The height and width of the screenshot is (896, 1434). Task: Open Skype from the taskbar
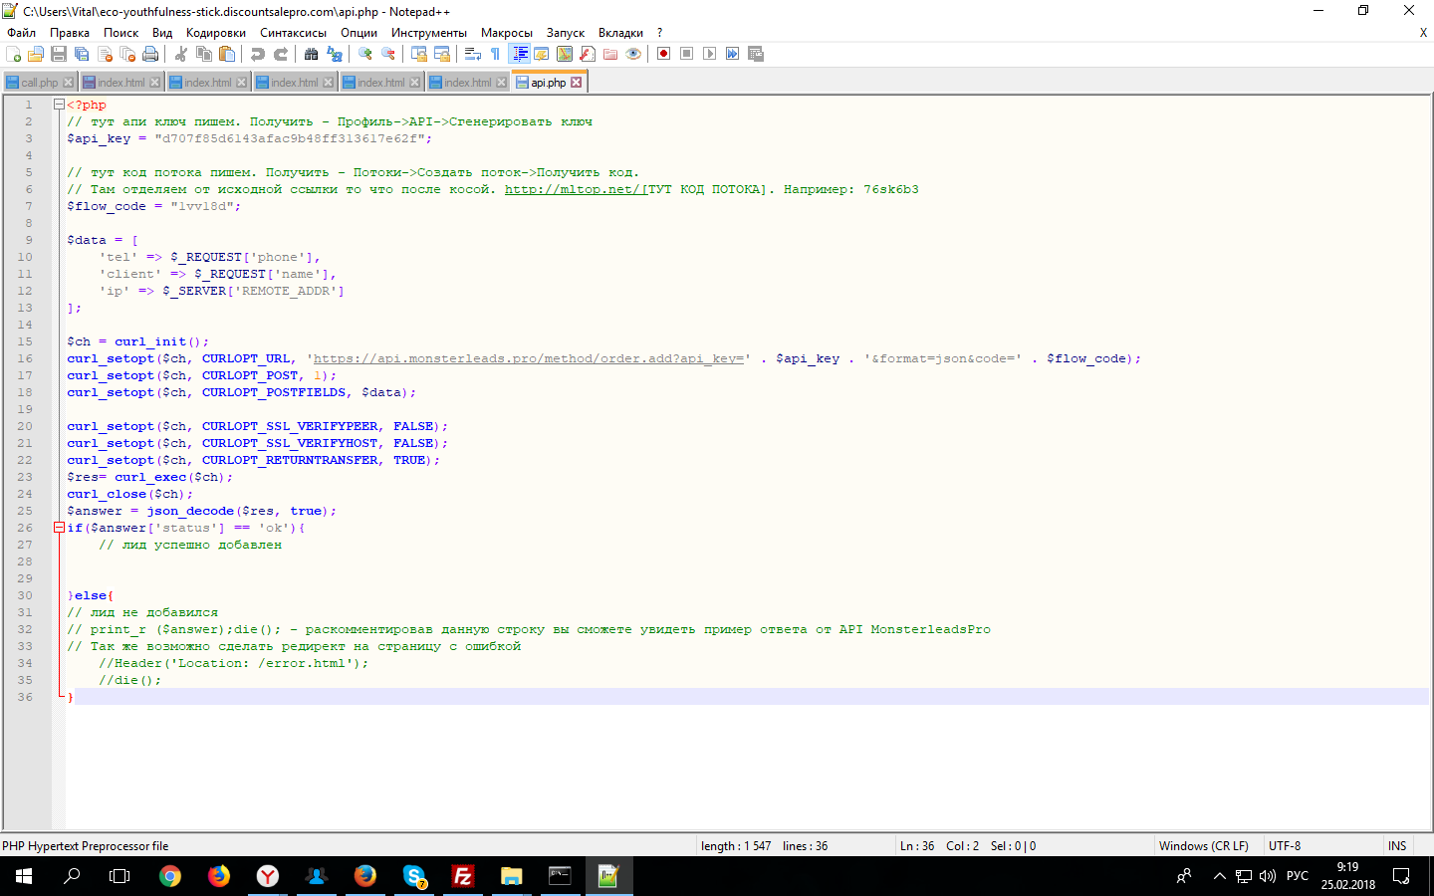414,876
